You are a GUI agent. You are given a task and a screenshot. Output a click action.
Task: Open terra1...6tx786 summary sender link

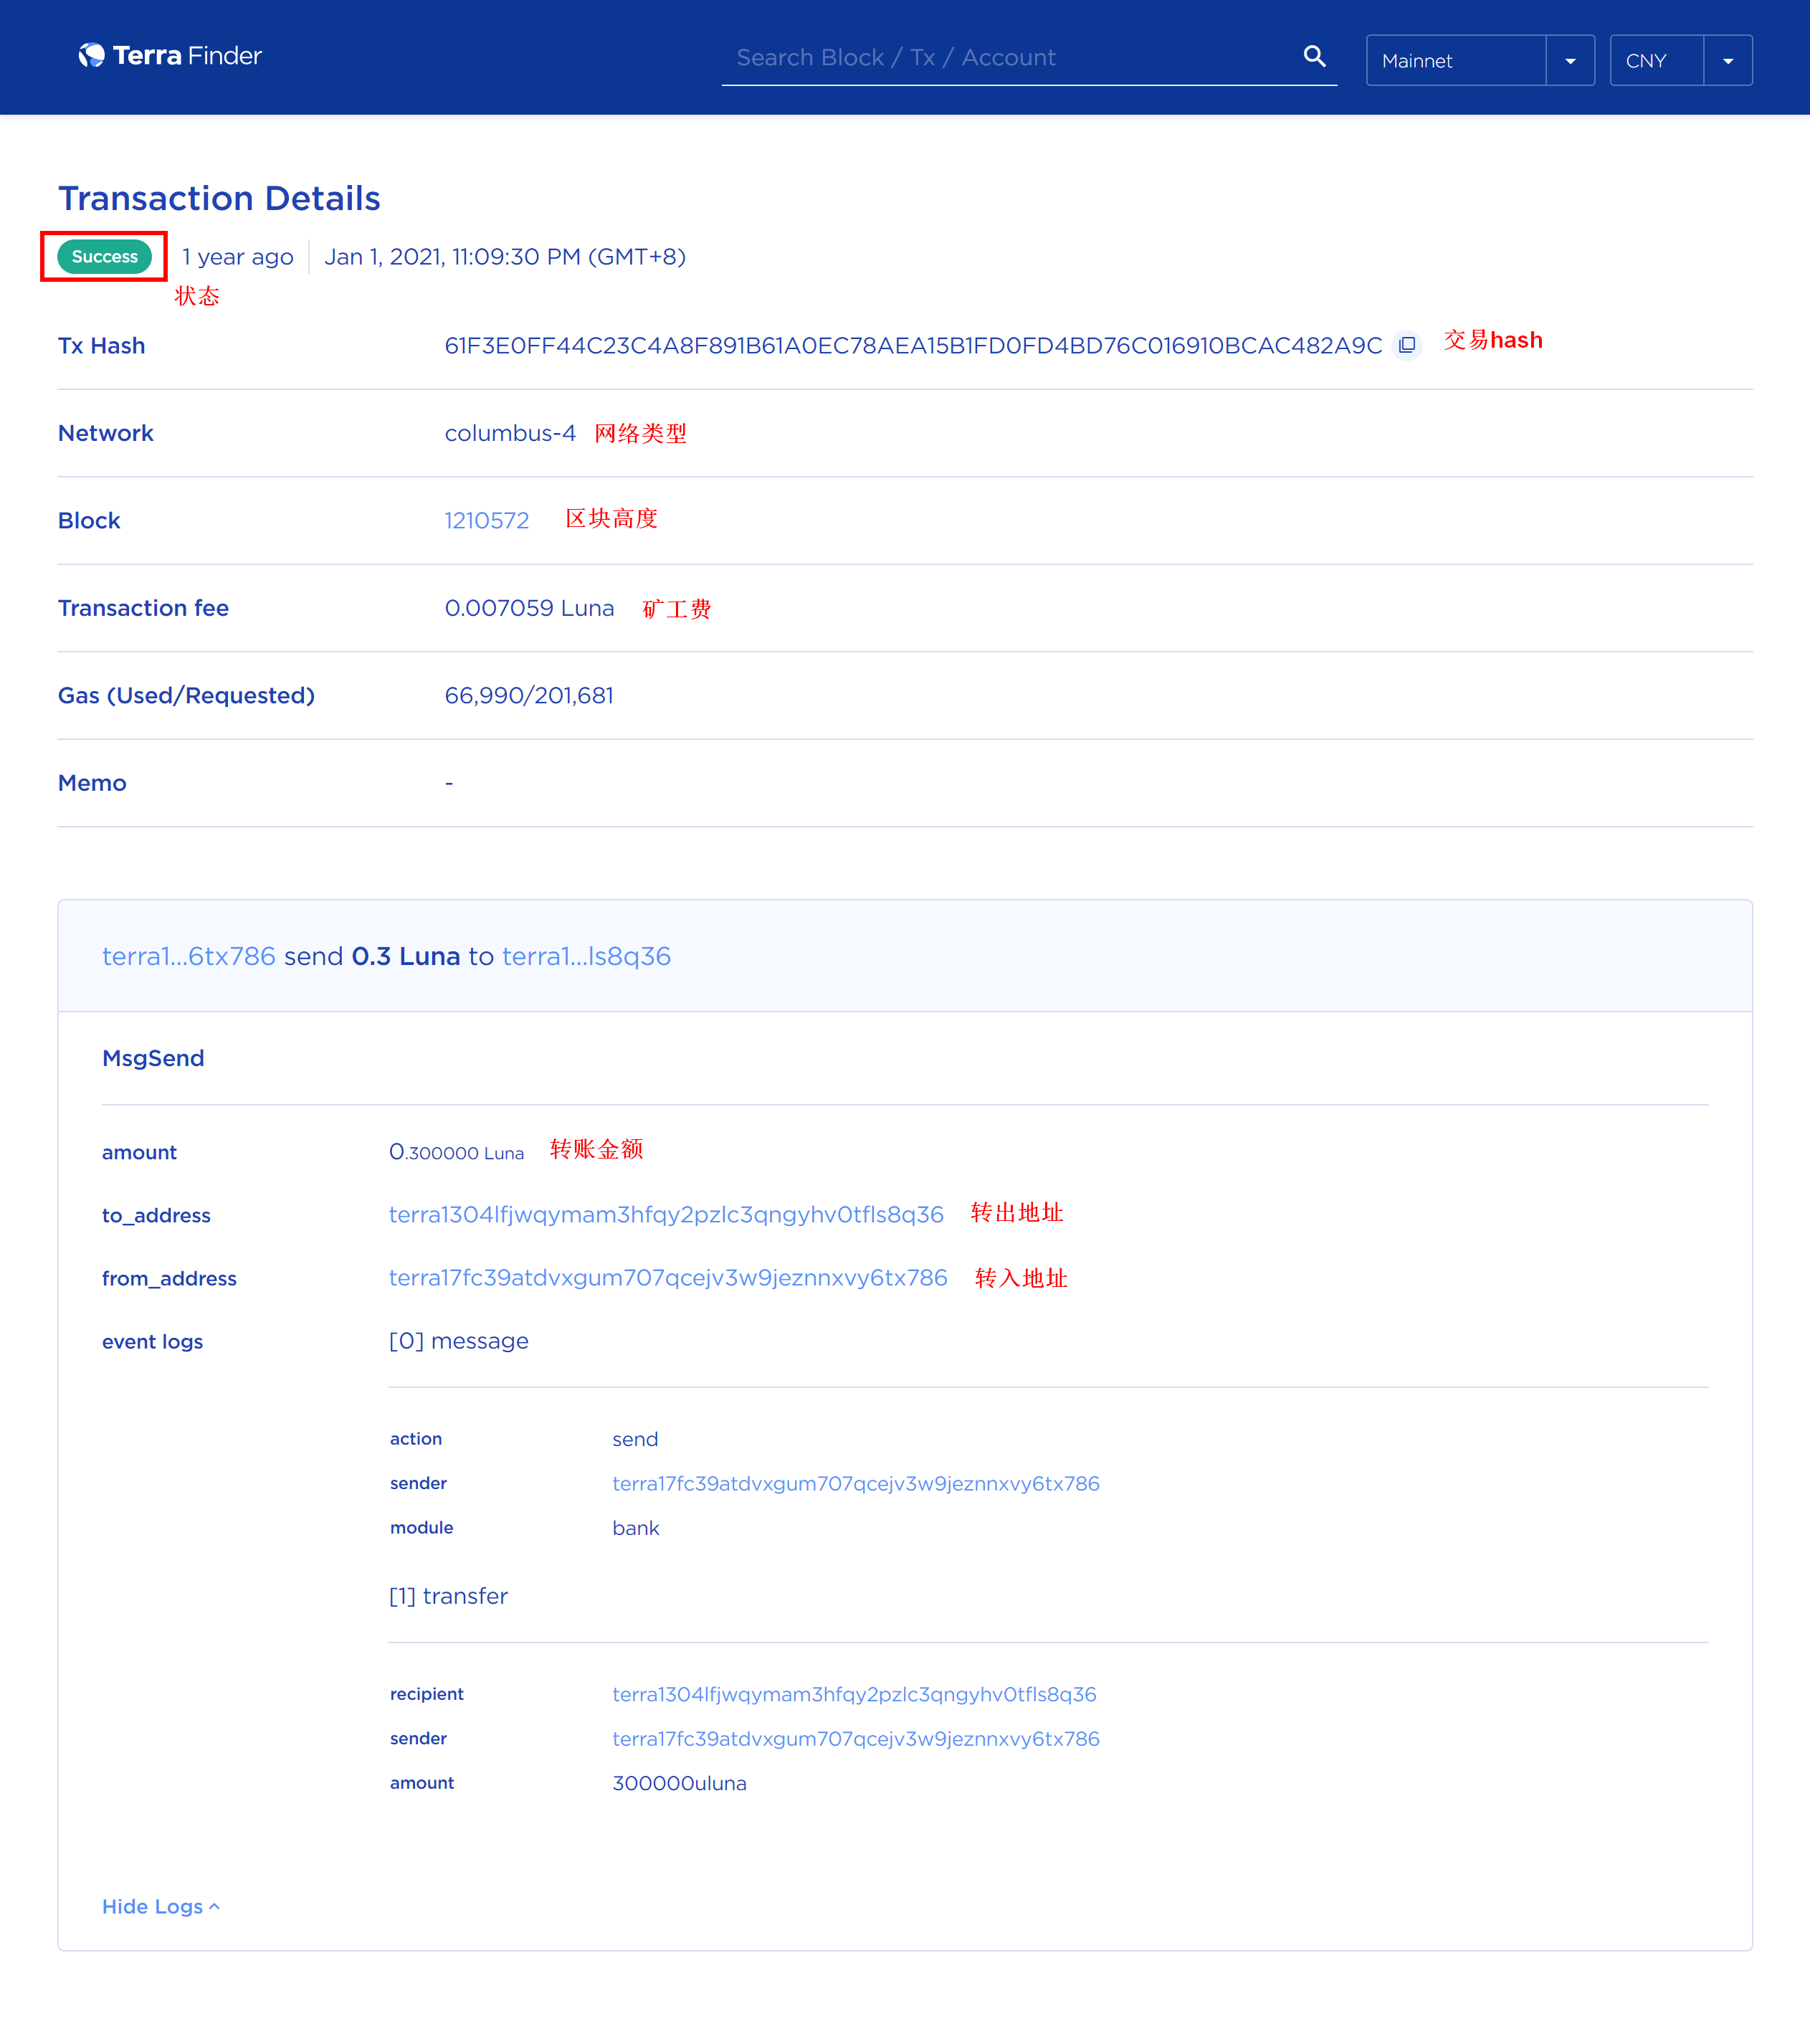[188, 956]
